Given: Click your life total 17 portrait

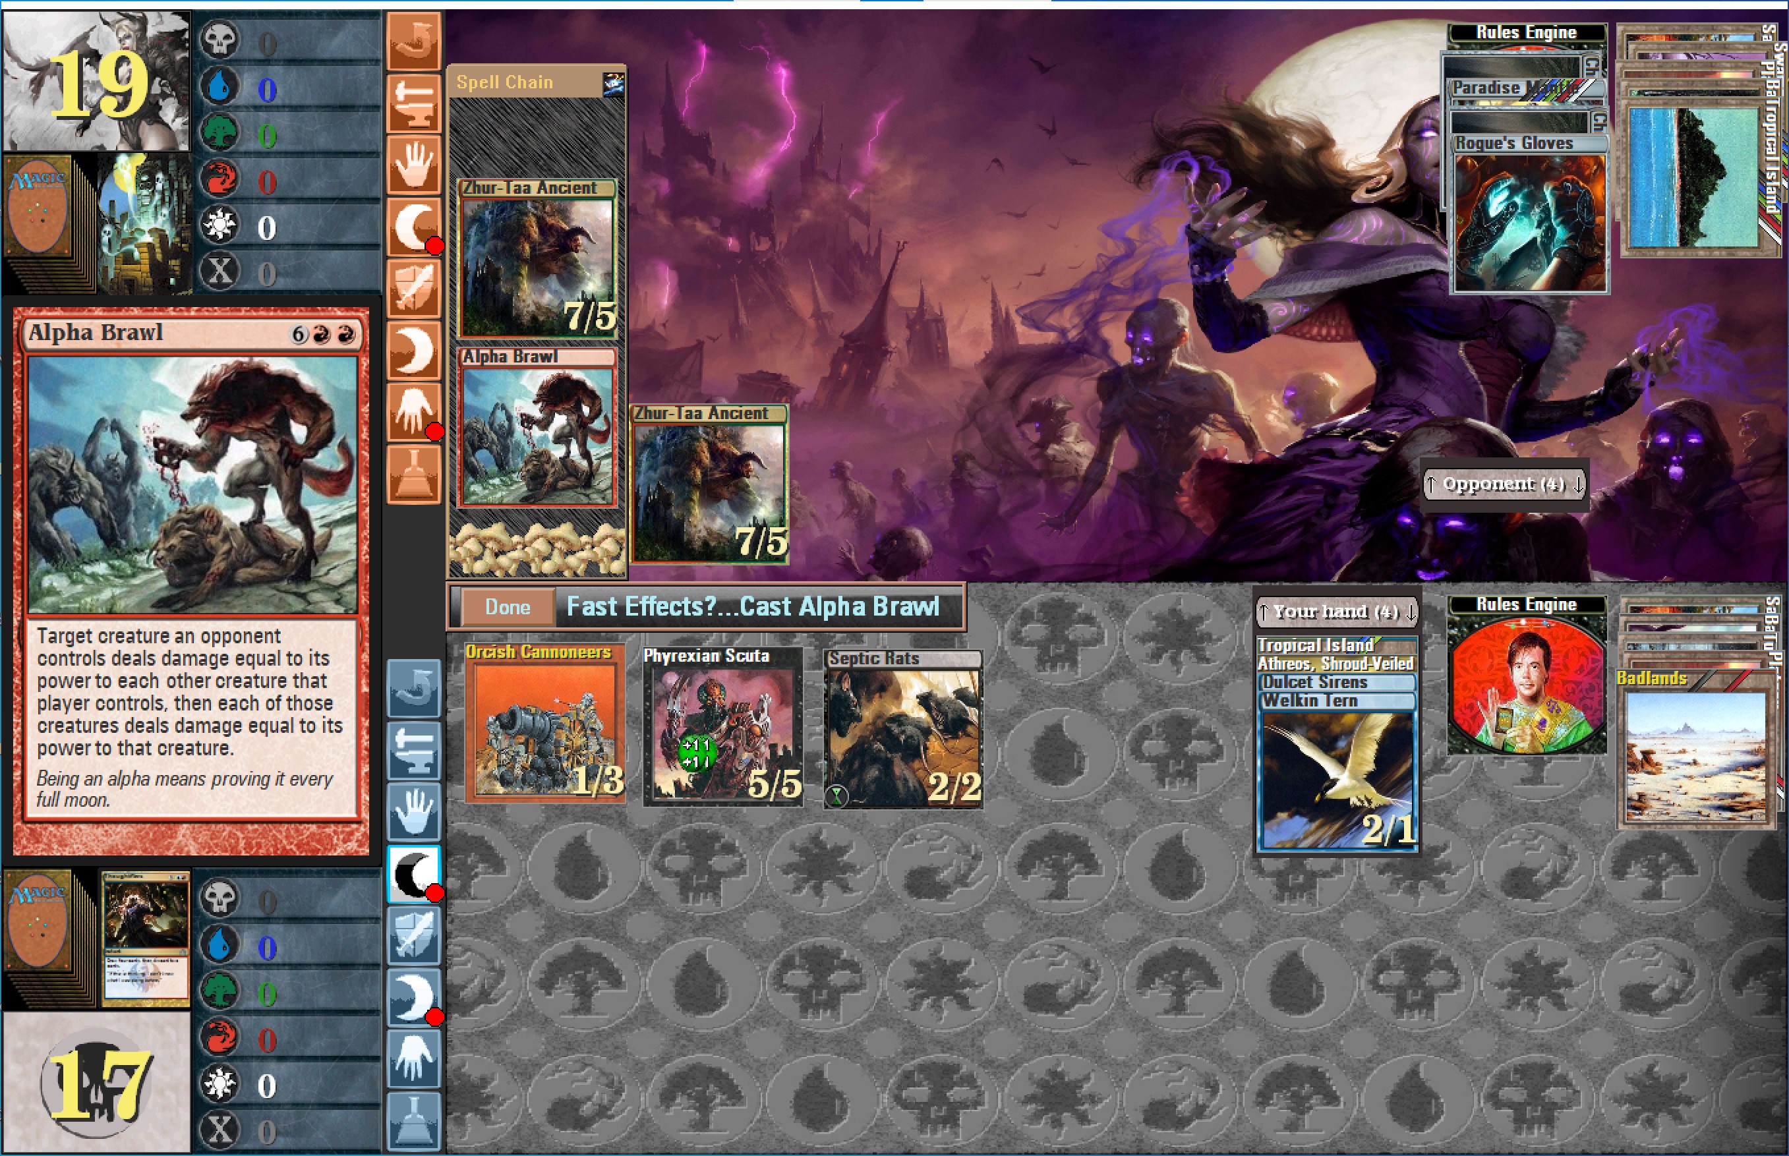Looking at the screenshot, I should click(96, 1082).
